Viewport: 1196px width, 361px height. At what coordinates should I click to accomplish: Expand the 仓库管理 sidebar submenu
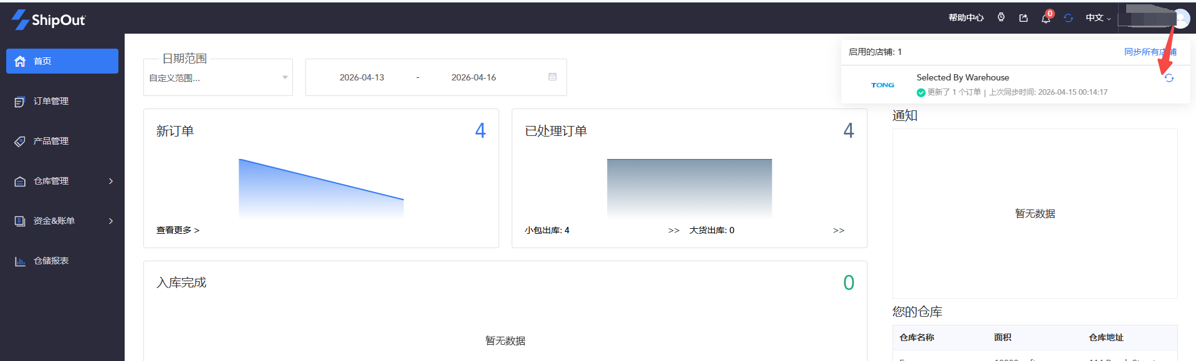[x=62, y=181]
